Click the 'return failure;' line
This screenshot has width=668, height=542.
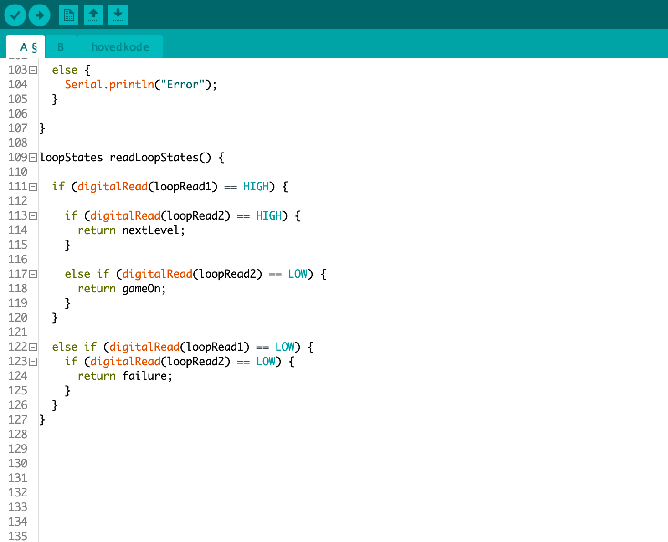pos(125,376)
